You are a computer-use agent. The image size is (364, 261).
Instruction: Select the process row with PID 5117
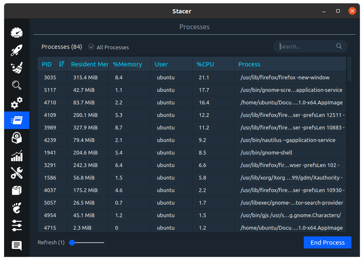(192, 90)
